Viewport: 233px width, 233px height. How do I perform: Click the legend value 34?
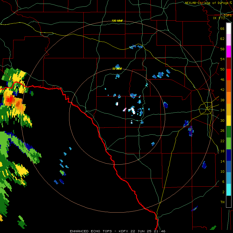[222, 110]
